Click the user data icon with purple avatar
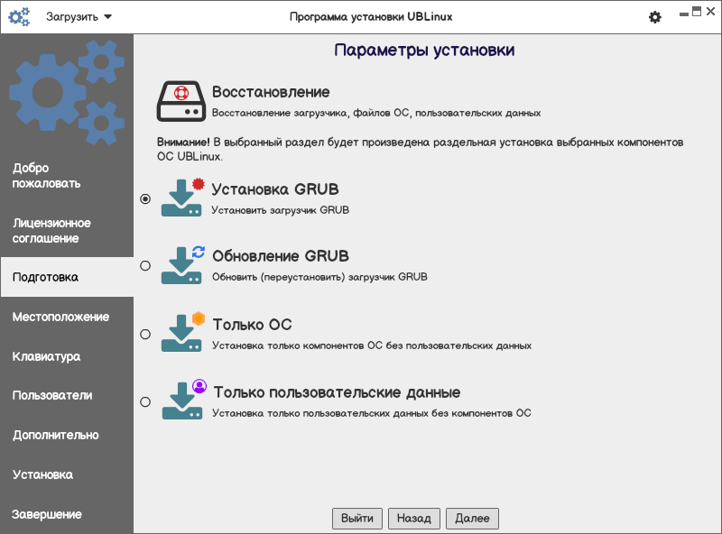Image resolution: width=722 pixels, height=534 pixels. click(184, 399)
